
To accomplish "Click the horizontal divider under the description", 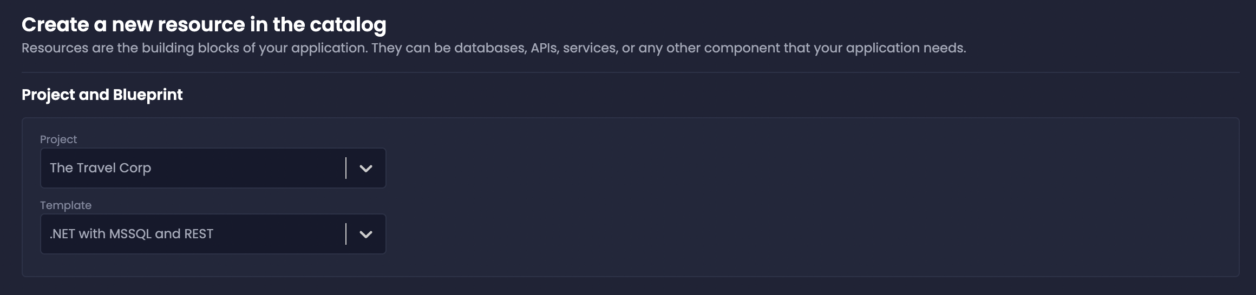I will pyautogui.click(x=630, y=72).
